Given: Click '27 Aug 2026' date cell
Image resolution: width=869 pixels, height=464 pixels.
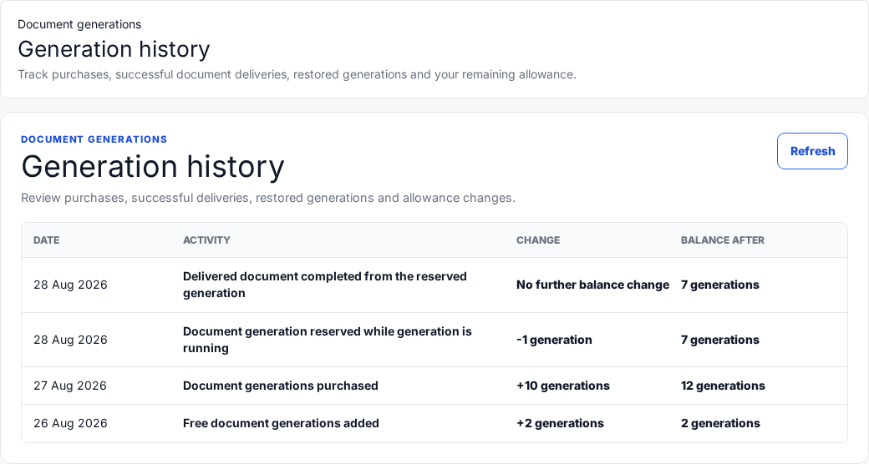Looking at the screenshot, I should coord(70,386).
